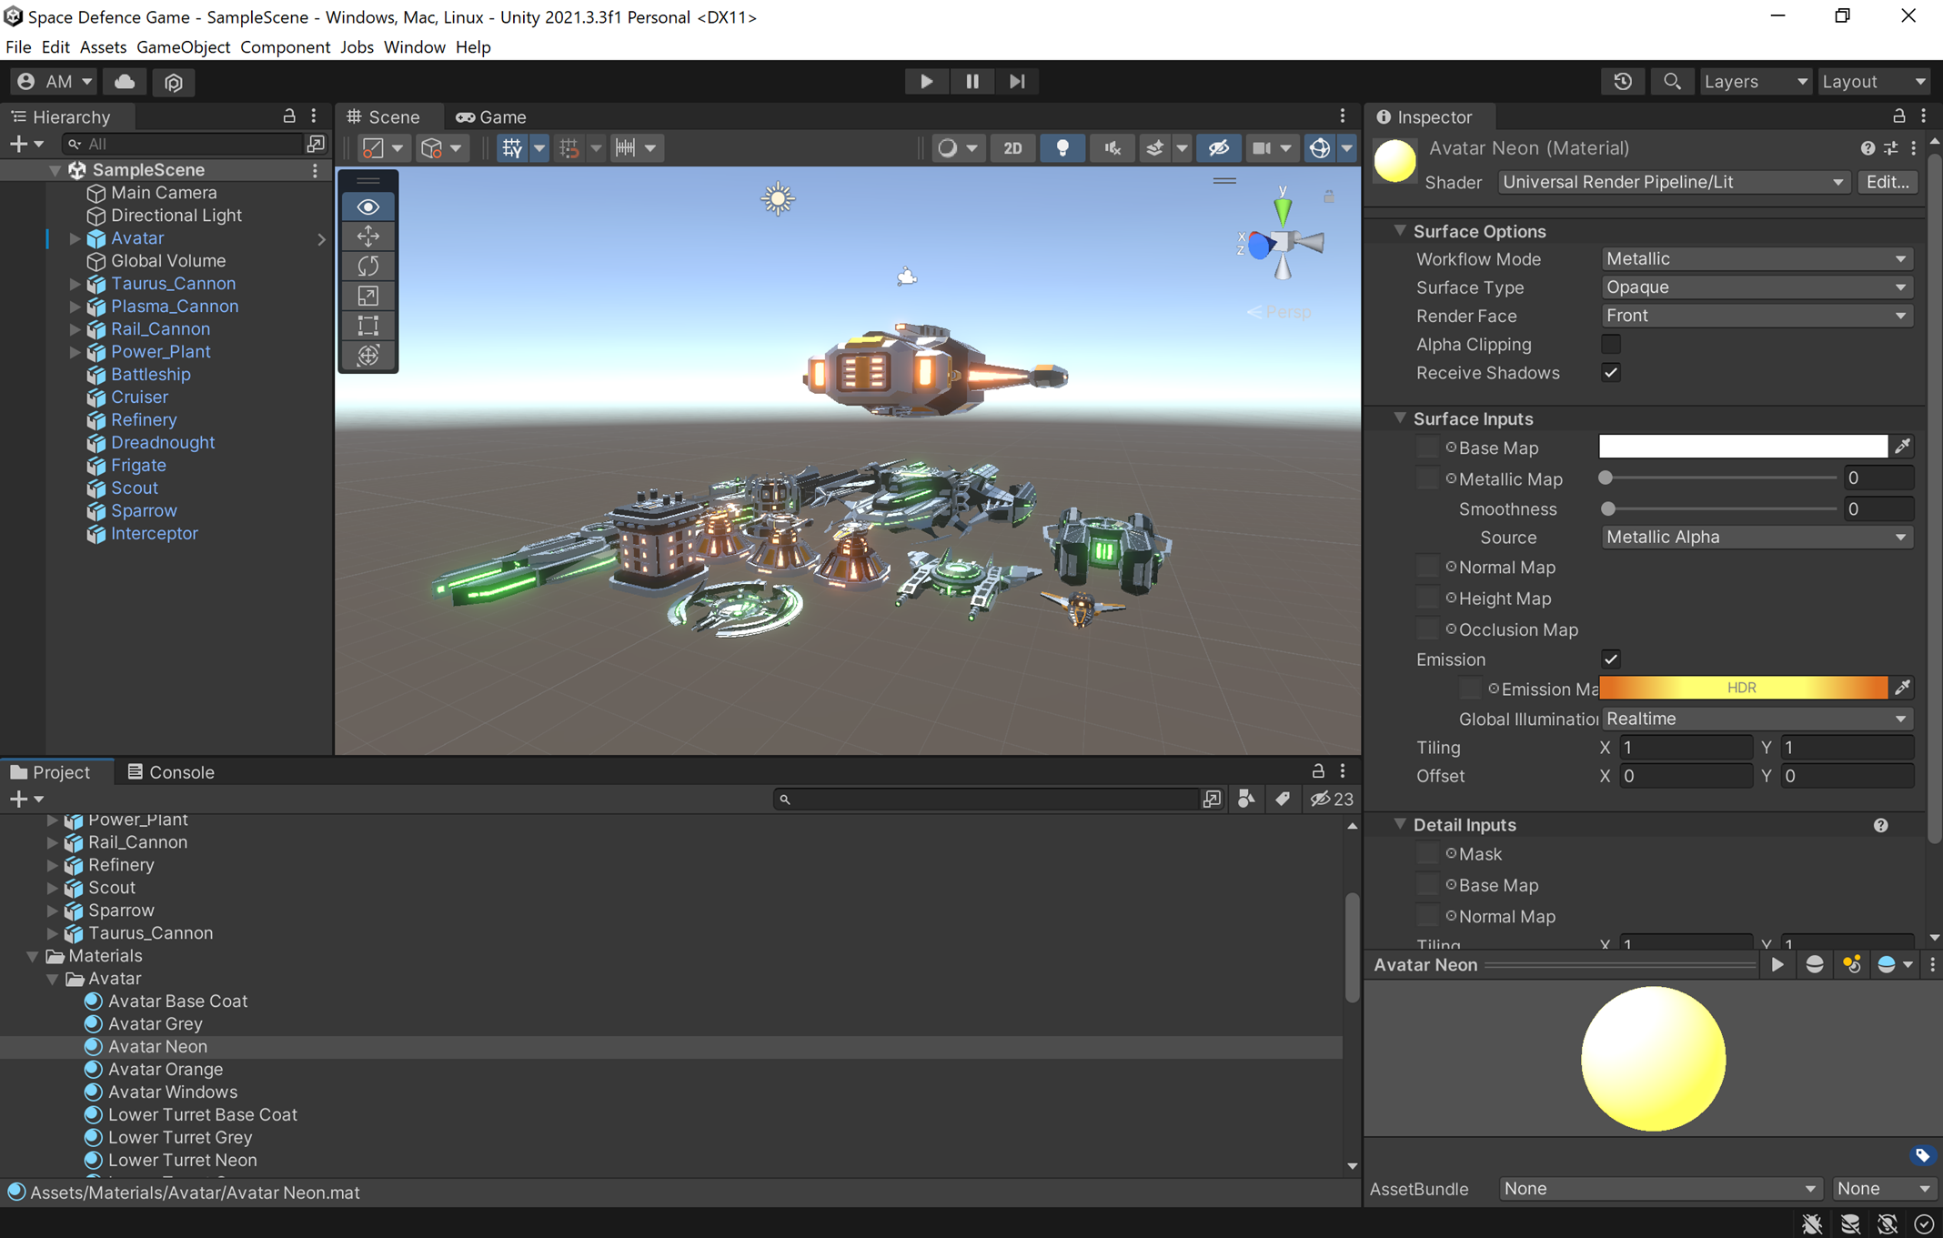Open the AM account button

[x=55, y=81]
